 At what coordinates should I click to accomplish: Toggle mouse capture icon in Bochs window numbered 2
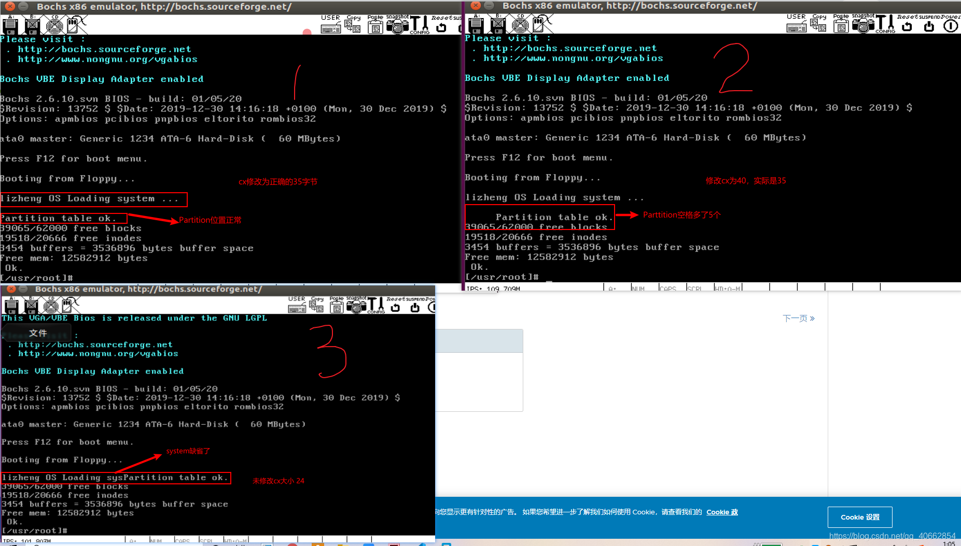tap(541, 24)
